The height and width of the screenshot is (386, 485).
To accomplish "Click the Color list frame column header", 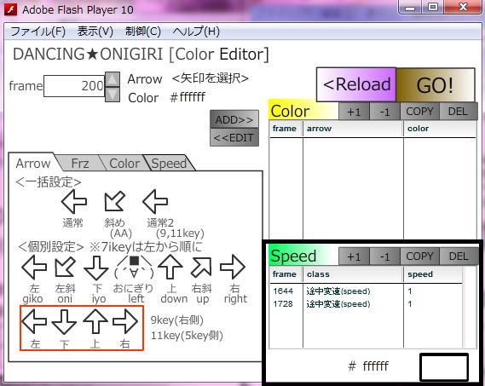I will click(286, 129).
